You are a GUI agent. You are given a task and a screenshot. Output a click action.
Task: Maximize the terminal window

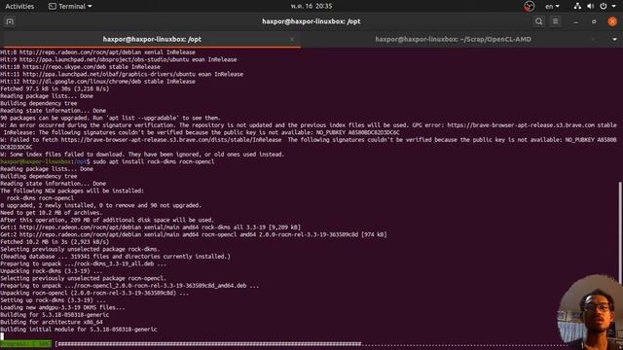[594, 21]
